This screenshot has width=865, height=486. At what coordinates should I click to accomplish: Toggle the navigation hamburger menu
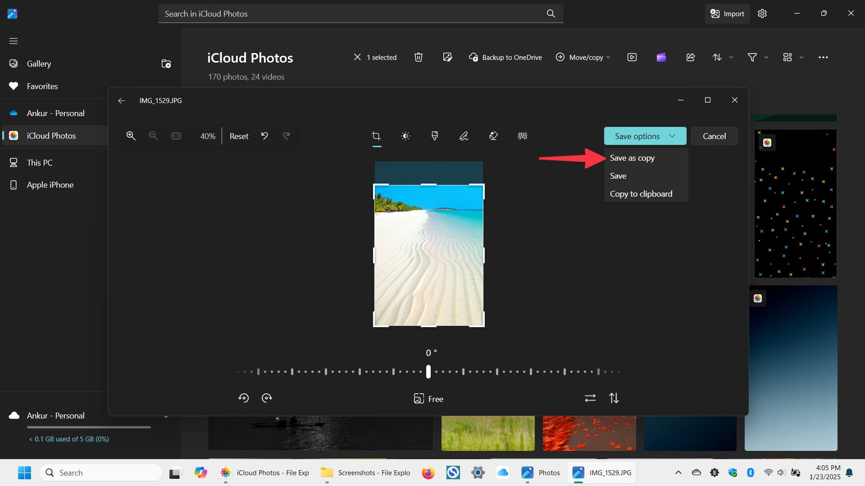(x=14, y=41)
